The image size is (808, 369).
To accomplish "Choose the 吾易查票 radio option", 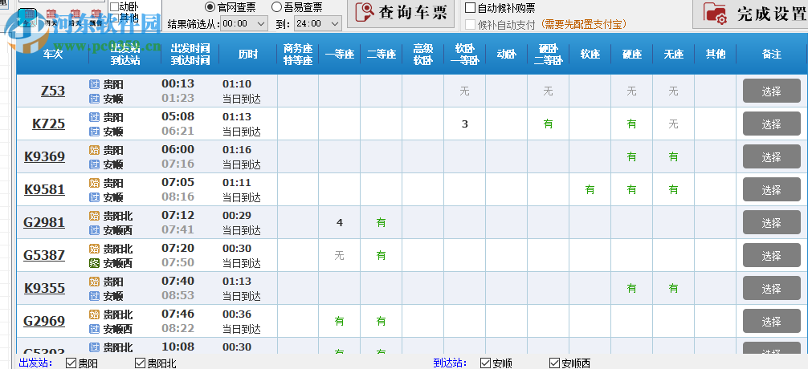I will click(x=277, y=7).
